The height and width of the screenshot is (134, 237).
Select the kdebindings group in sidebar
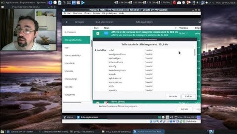pyautogui.click(x=76, y=79)
